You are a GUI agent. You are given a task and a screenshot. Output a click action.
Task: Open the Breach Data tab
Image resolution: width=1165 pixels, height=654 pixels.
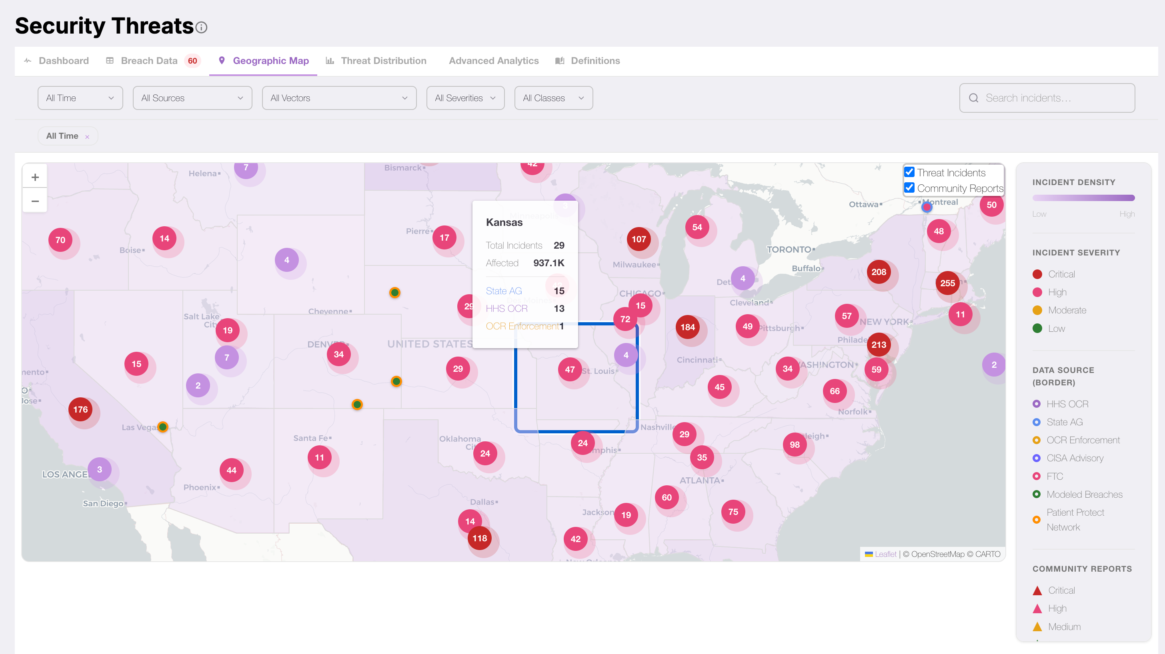tap(149, 61)
